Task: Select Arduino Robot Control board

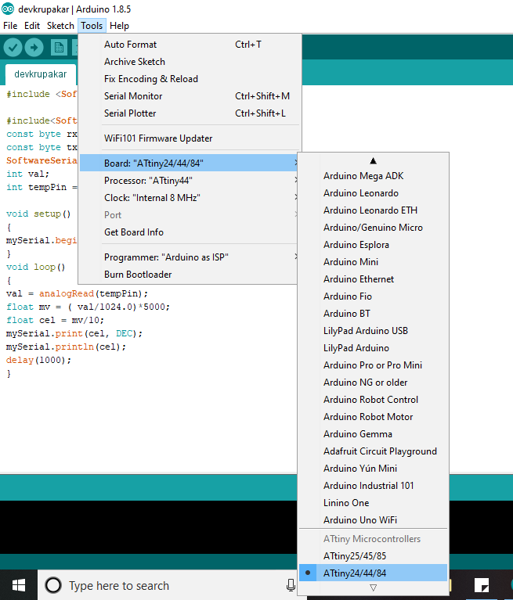Action: click(x=373, y=400)
